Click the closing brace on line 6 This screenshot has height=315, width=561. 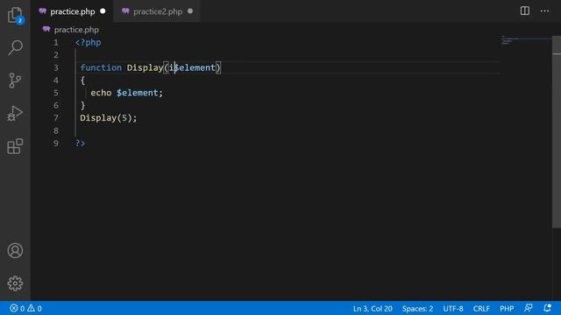(82, 105)
